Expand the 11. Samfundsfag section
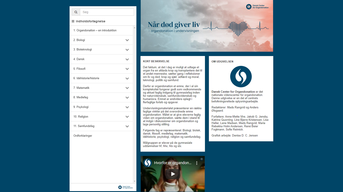Image resolution: width=343 pixels, height=192 pixels. [127, 126]
